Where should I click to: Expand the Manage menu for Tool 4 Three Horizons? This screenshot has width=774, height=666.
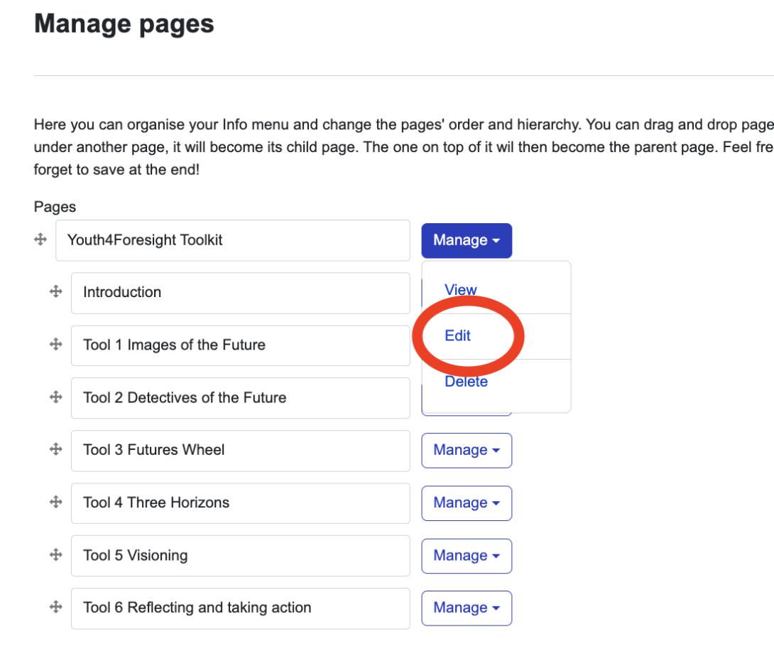[x=467, y=503]
